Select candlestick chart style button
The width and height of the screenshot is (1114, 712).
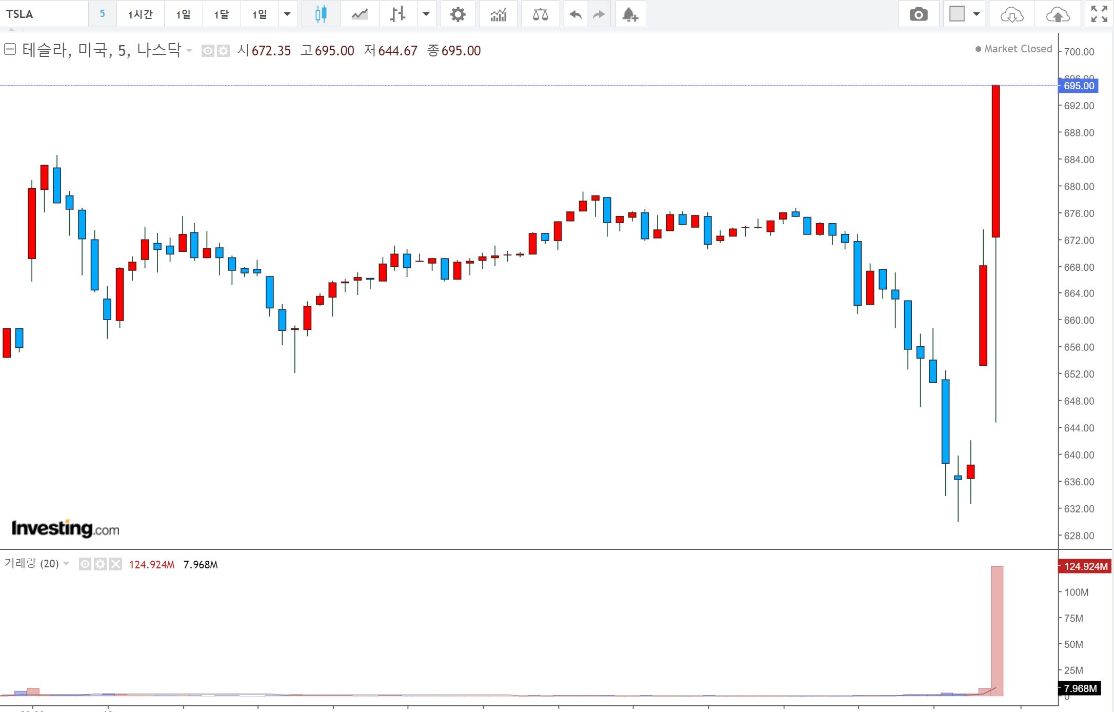pos(321,14)
